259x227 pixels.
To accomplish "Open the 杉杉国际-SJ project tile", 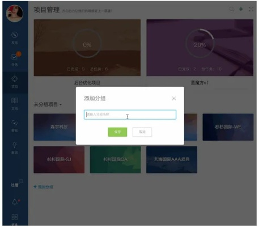I will click(59, 159).
